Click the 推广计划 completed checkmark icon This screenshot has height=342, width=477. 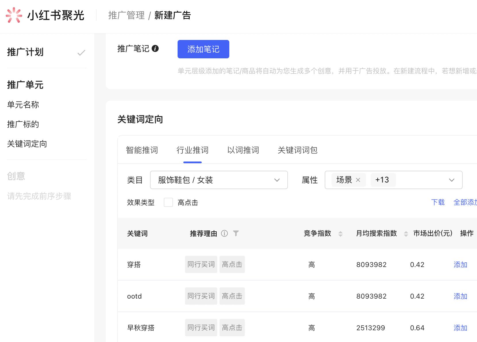coord(81,53)
